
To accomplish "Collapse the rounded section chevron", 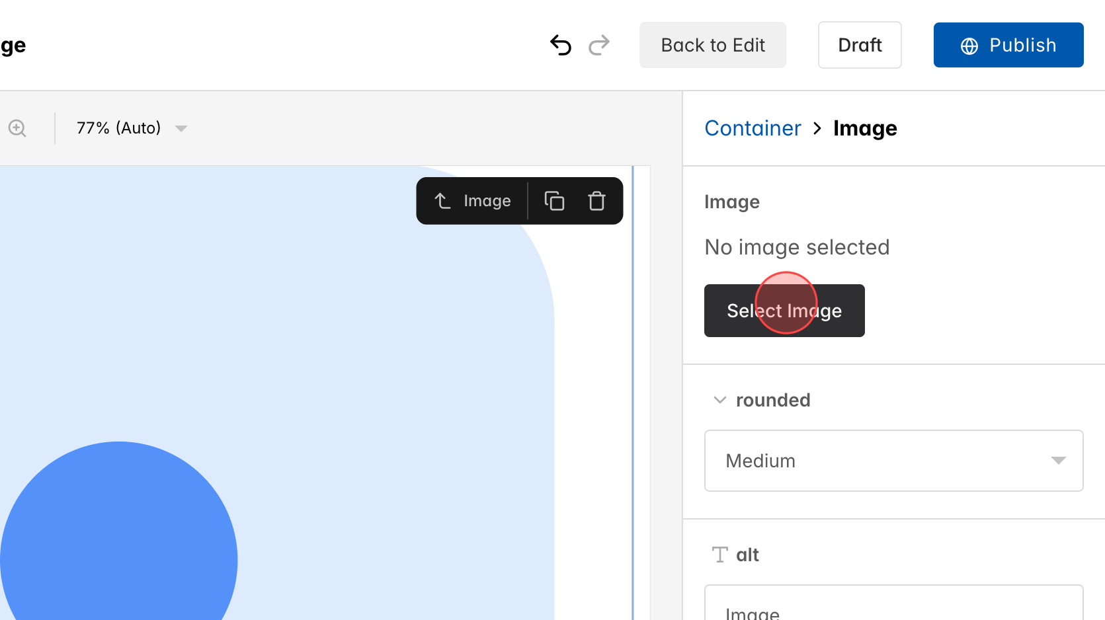I will point(719,400).
